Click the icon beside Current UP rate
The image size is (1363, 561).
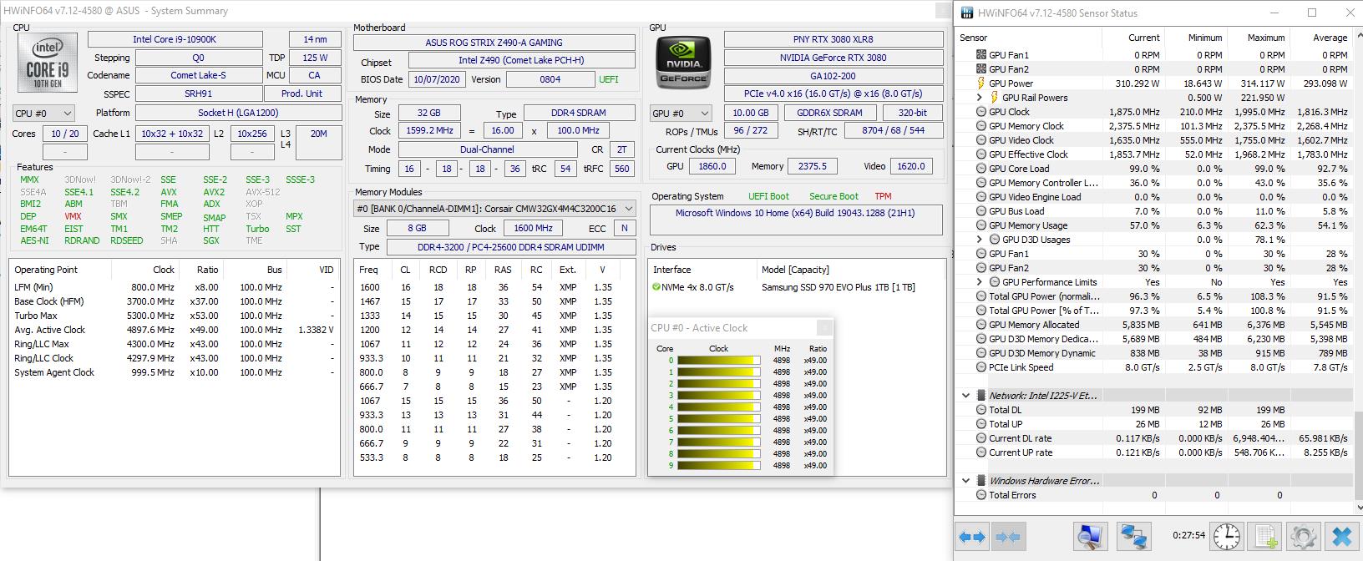tap(981, 452)
